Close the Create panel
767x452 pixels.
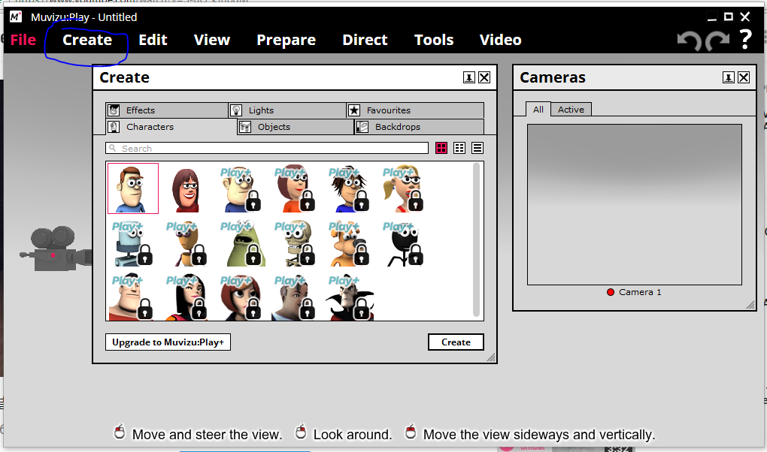tap(484, 77)
